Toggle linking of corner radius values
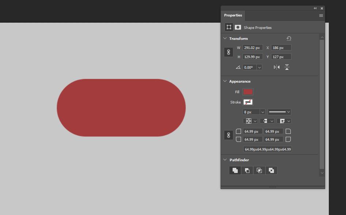 click(228, 135)
